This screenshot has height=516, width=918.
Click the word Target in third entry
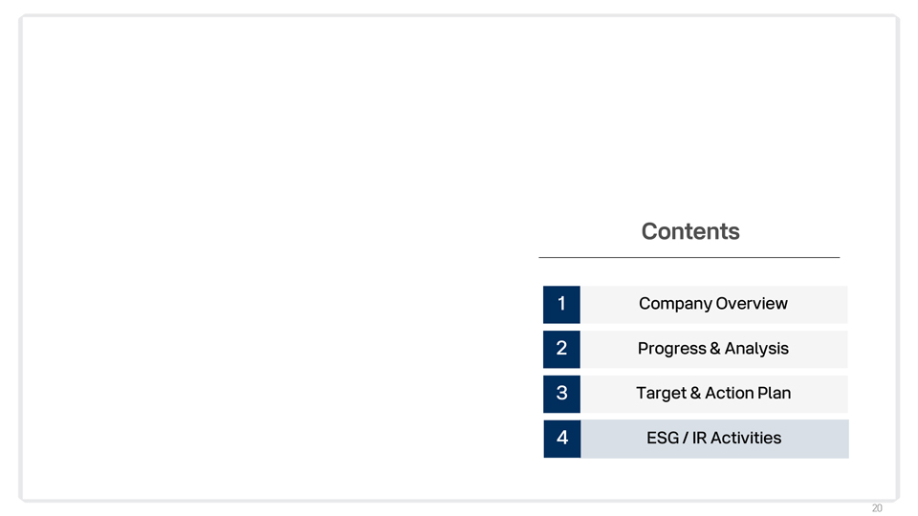tap(660, 393)
